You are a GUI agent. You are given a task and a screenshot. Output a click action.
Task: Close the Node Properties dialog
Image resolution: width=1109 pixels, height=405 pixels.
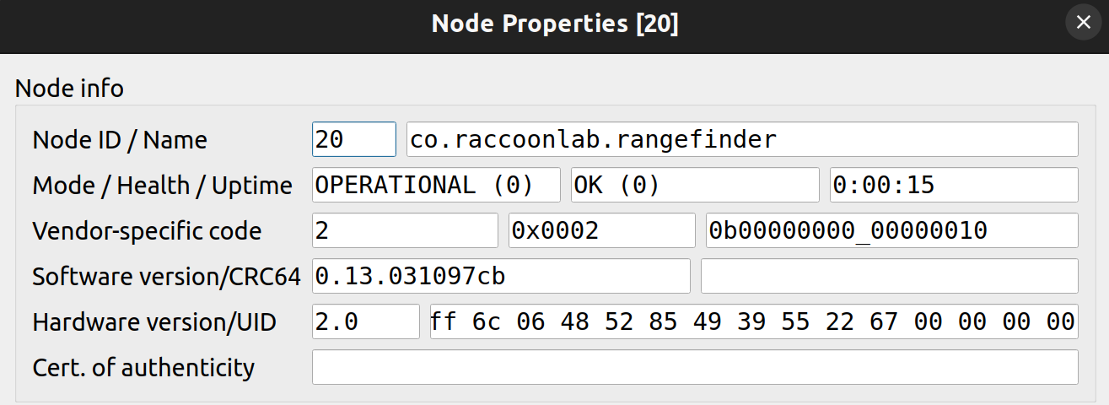pyautogui.click(x=1084, y=23)
